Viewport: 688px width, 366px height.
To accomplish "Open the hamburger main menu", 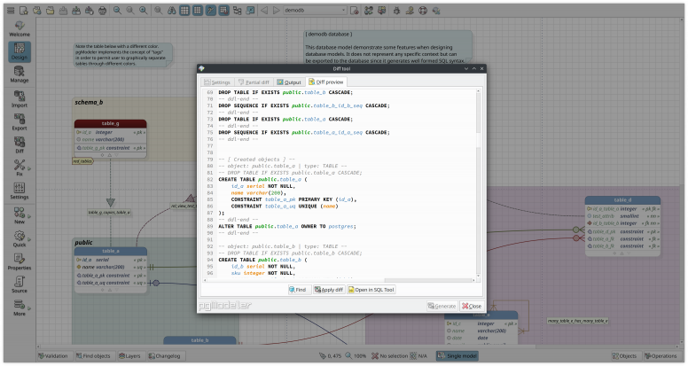I will point(11,10).
